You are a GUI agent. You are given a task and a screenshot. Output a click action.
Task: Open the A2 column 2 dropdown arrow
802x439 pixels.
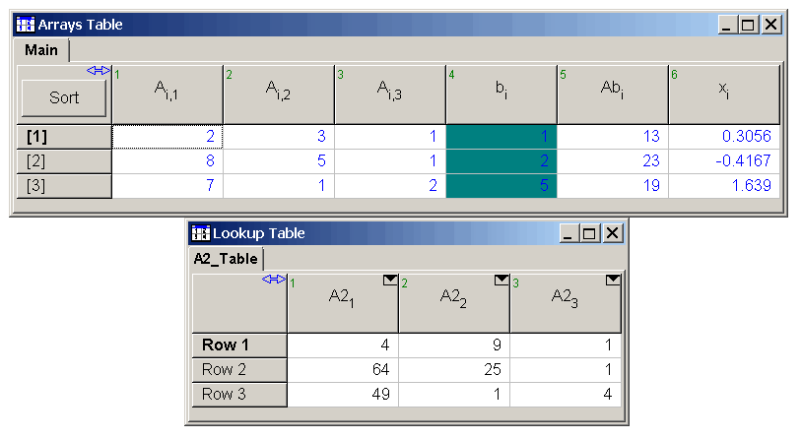pos(501,282)
